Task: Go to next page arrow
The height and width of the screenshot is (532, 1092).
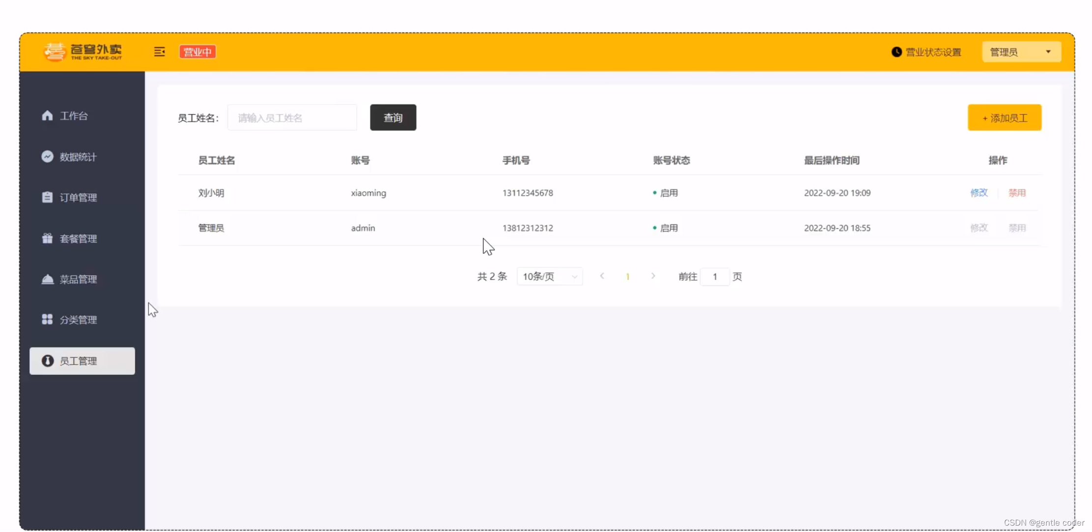Action: [x=653, y=276]
